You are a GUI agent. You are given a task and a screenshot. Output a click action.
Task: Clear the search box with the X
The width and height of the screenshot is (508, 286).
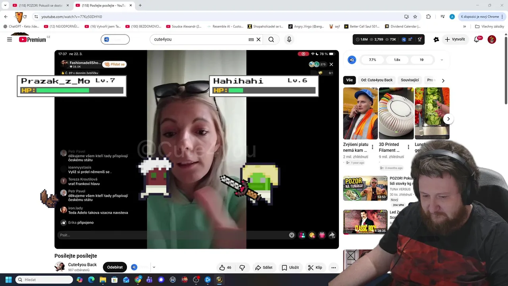258,39
